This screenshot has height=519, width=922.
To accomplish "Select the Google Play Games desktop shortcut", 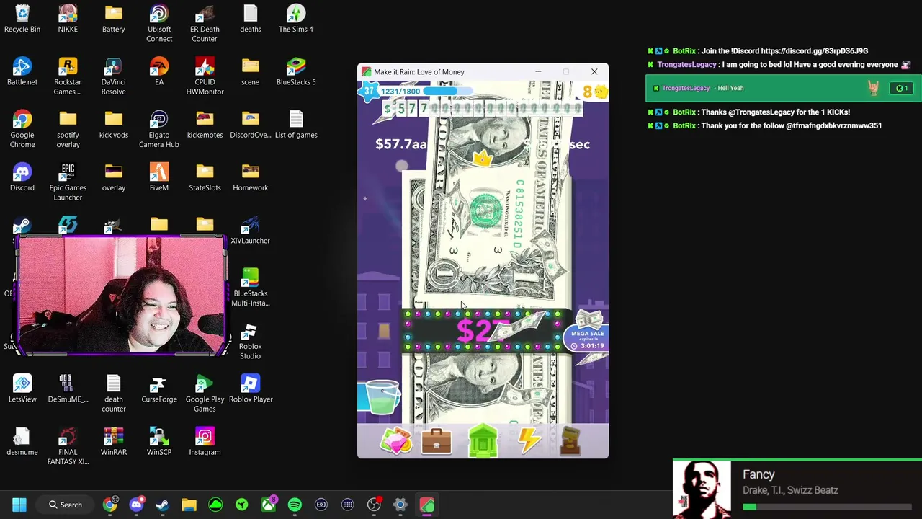I will point(205,394).
